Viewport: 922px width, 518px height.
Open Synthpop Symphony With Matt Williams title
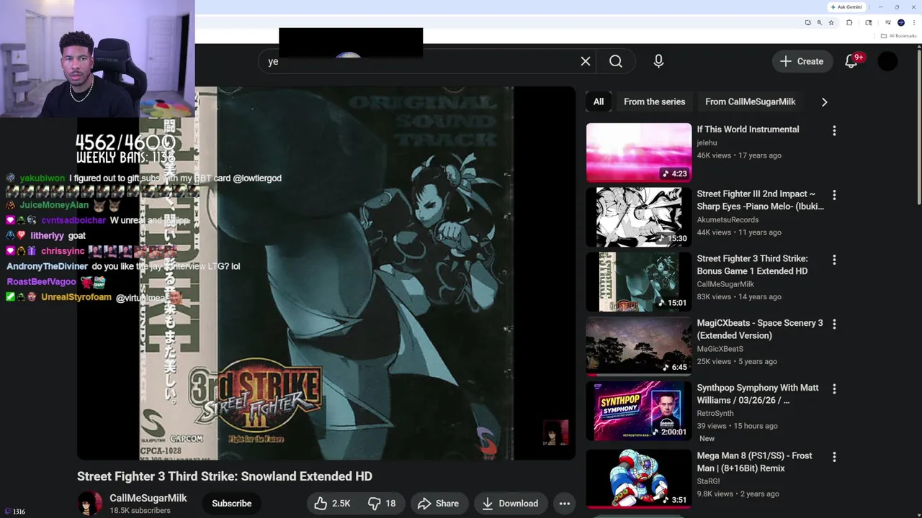[x=757, y=394]
